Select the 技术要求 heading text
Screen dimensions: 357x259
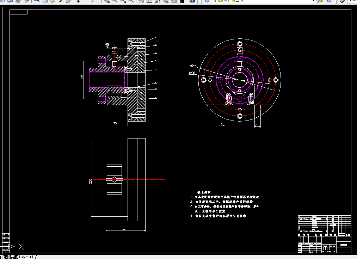point(204,192)
